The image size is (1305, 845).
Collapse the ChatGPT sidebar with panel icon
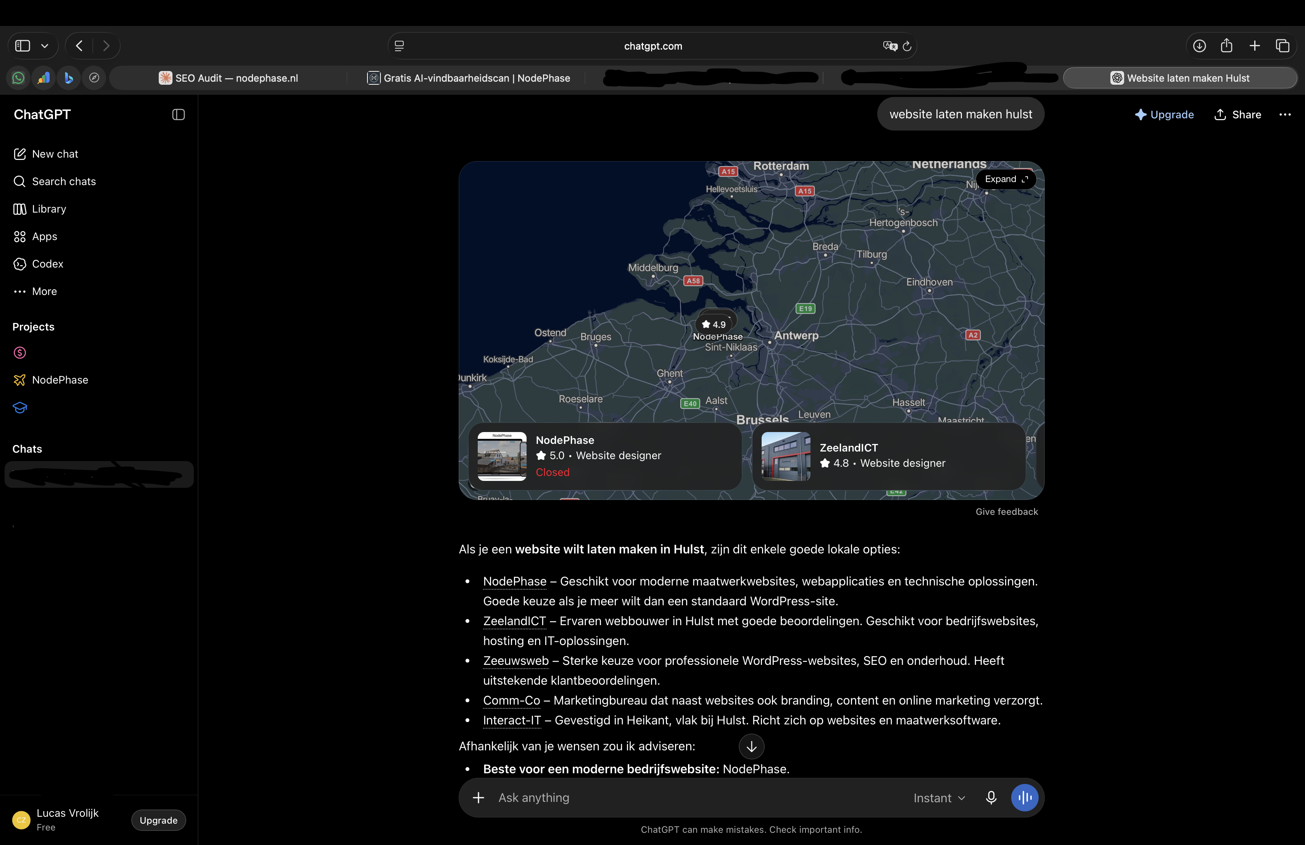tap(178, 114)
